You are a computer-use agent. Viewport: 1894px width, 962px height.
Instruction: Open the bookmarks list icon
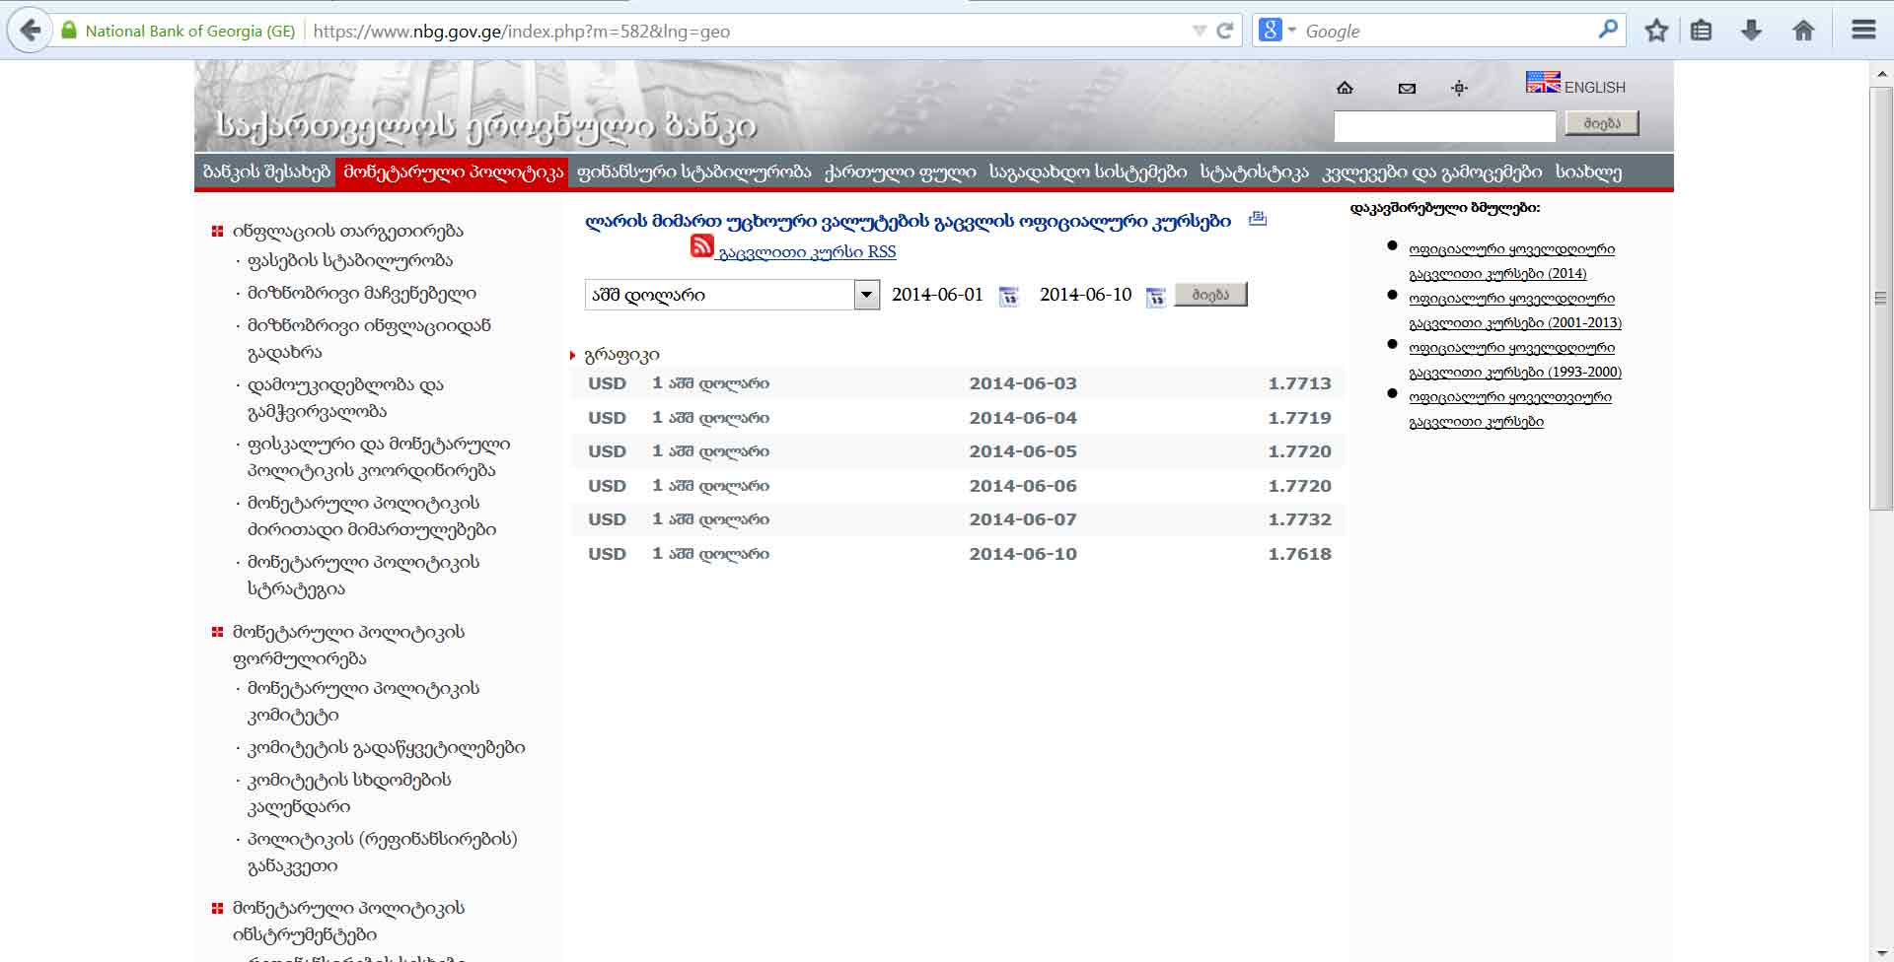click(x=1702, y=31)
